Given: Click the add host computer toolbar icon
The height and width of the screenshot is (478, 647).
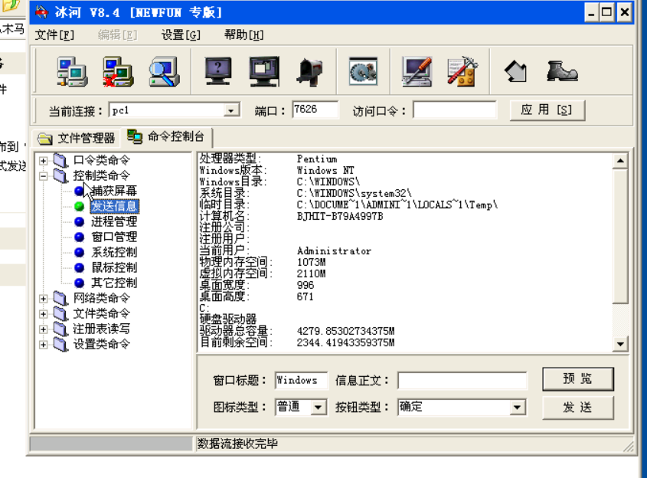Looking at the screenshot, I should point(72,71).
